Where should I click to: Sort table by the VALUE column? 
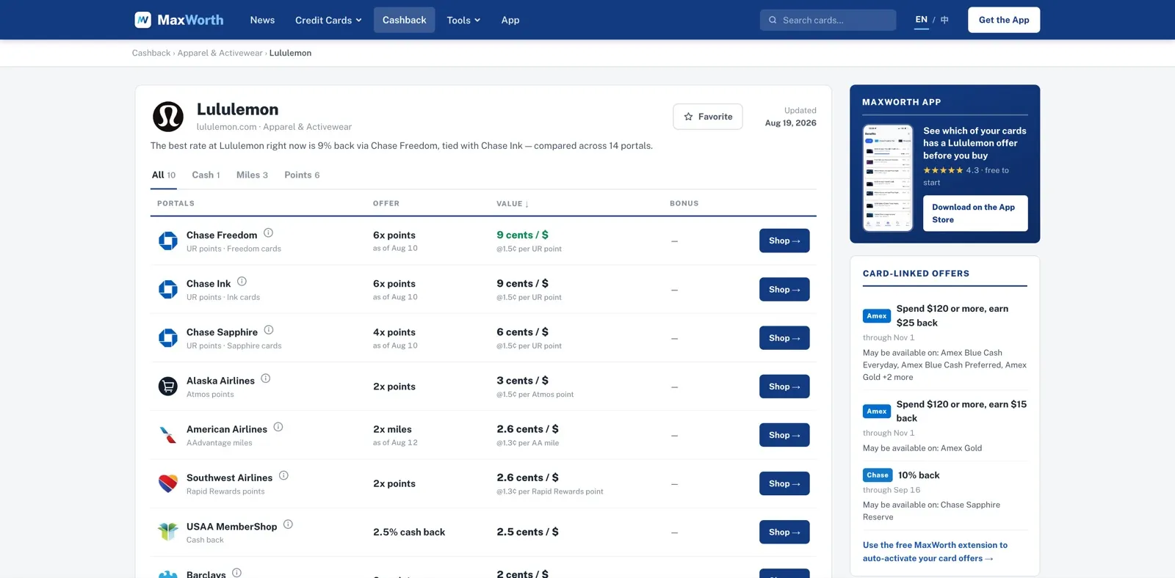(512, 204)
